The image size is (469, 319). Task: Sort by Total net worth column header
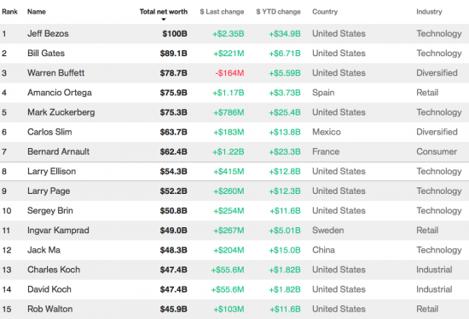(x=164, y=12)
